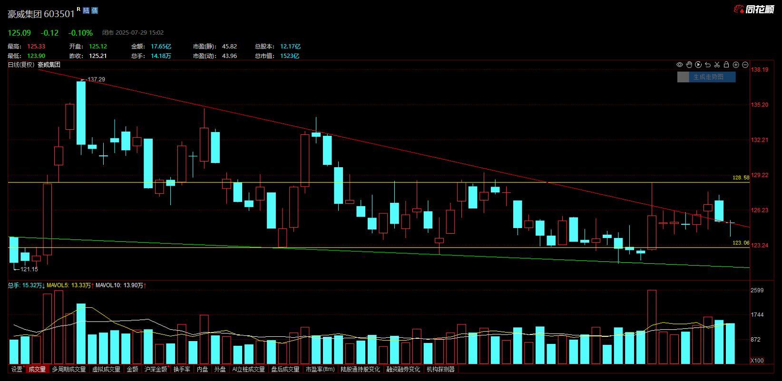Click the 121.15 low price marker
This screenshot has width=782, height=381.
coord(29,269)
